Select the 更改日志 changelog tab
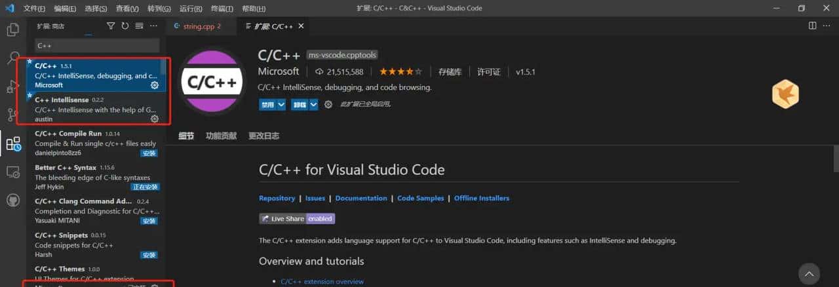 (263, 136)
